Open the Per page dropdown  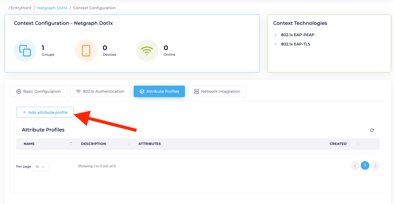pos(40,167)
